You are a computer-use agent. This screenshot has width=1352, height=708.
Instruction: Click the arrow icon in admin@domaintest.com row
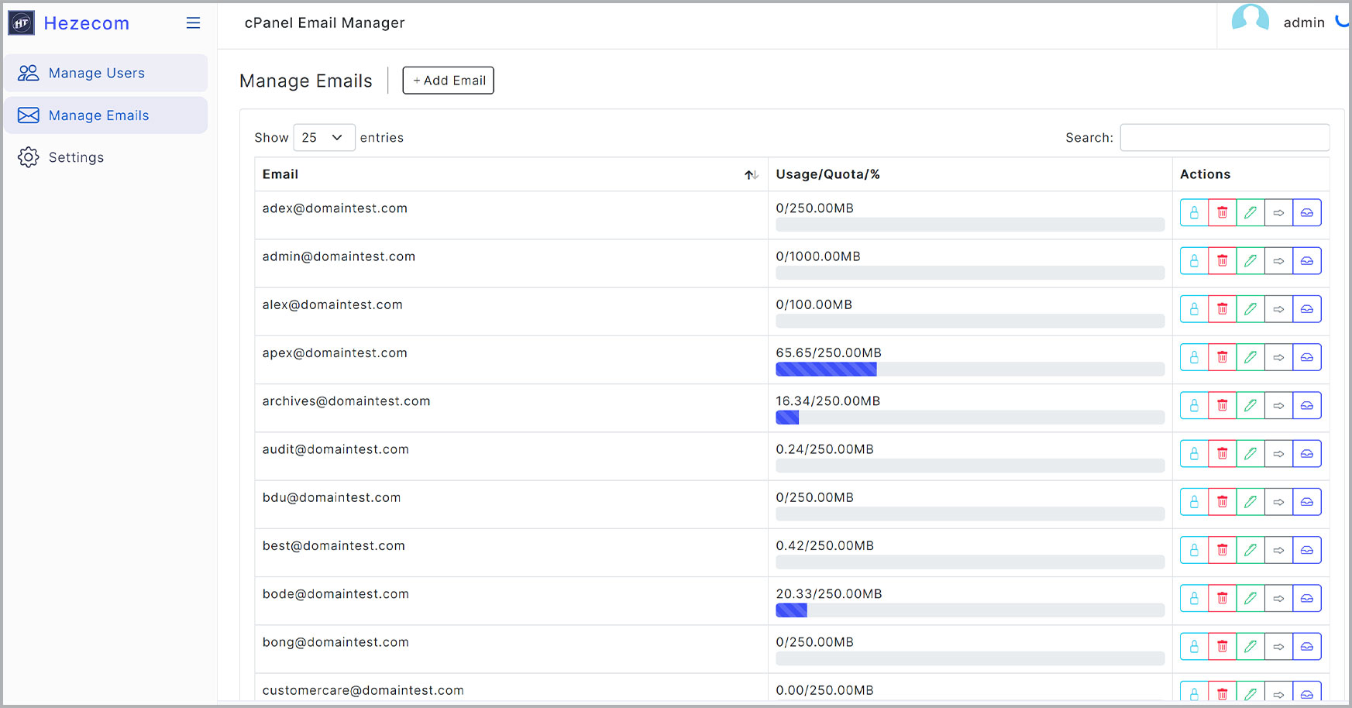(1278, 261)
